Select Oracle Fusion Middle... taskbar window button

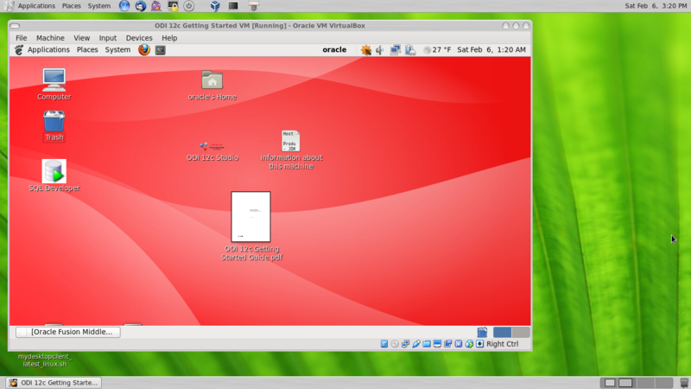point(68,332)
